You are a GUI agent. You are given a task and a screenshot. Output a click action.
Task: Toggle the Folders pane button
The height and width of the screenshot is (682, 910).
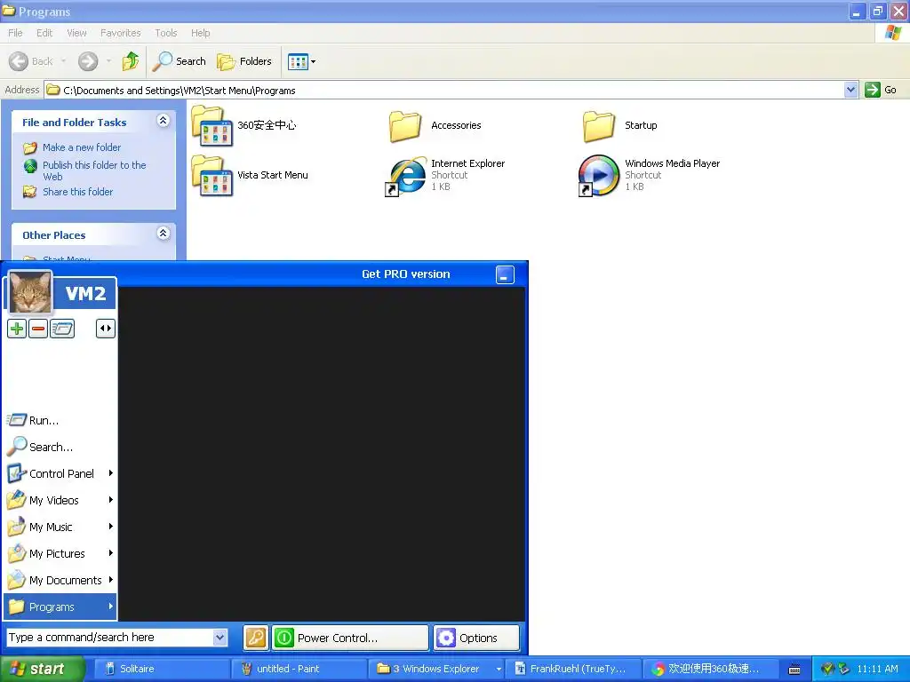(243, 61)
